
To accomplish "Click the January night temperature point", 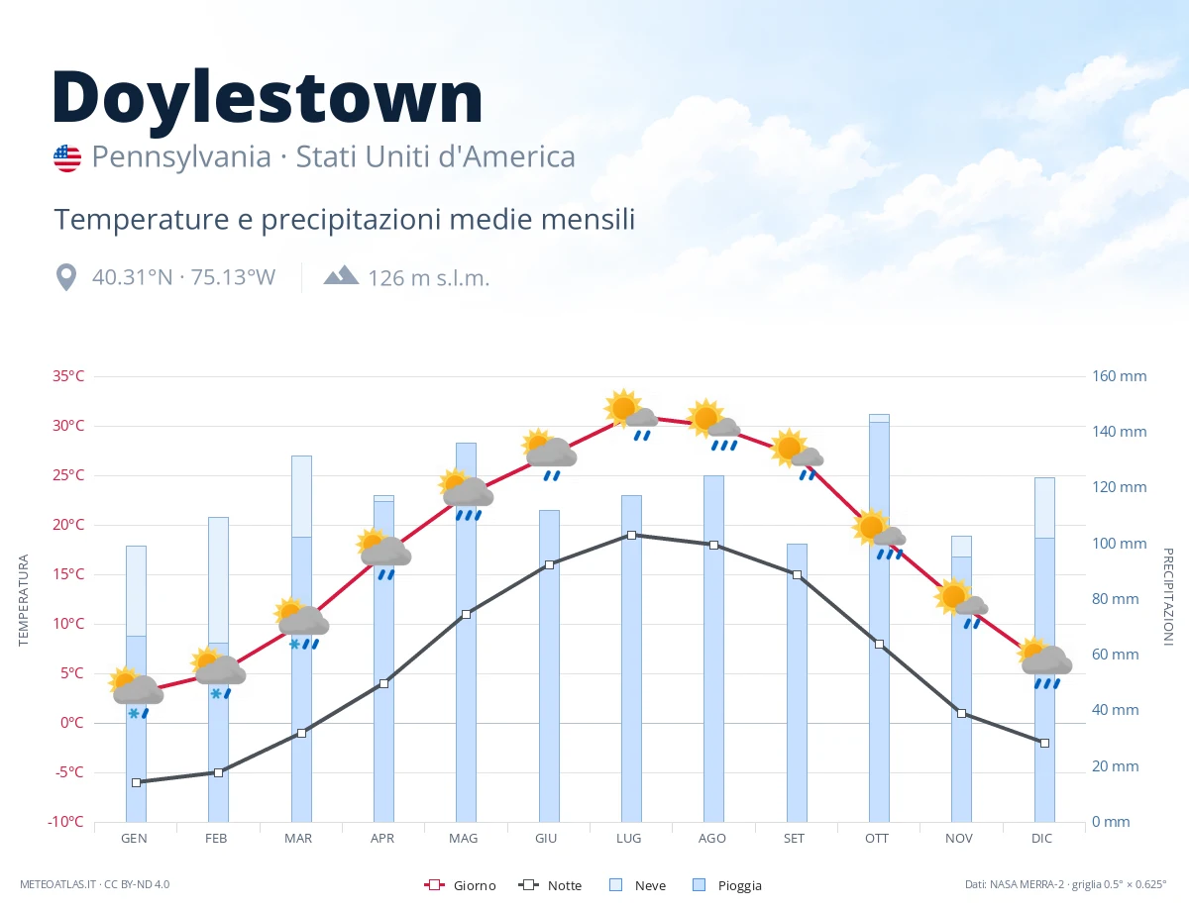I will pos(136,782).
